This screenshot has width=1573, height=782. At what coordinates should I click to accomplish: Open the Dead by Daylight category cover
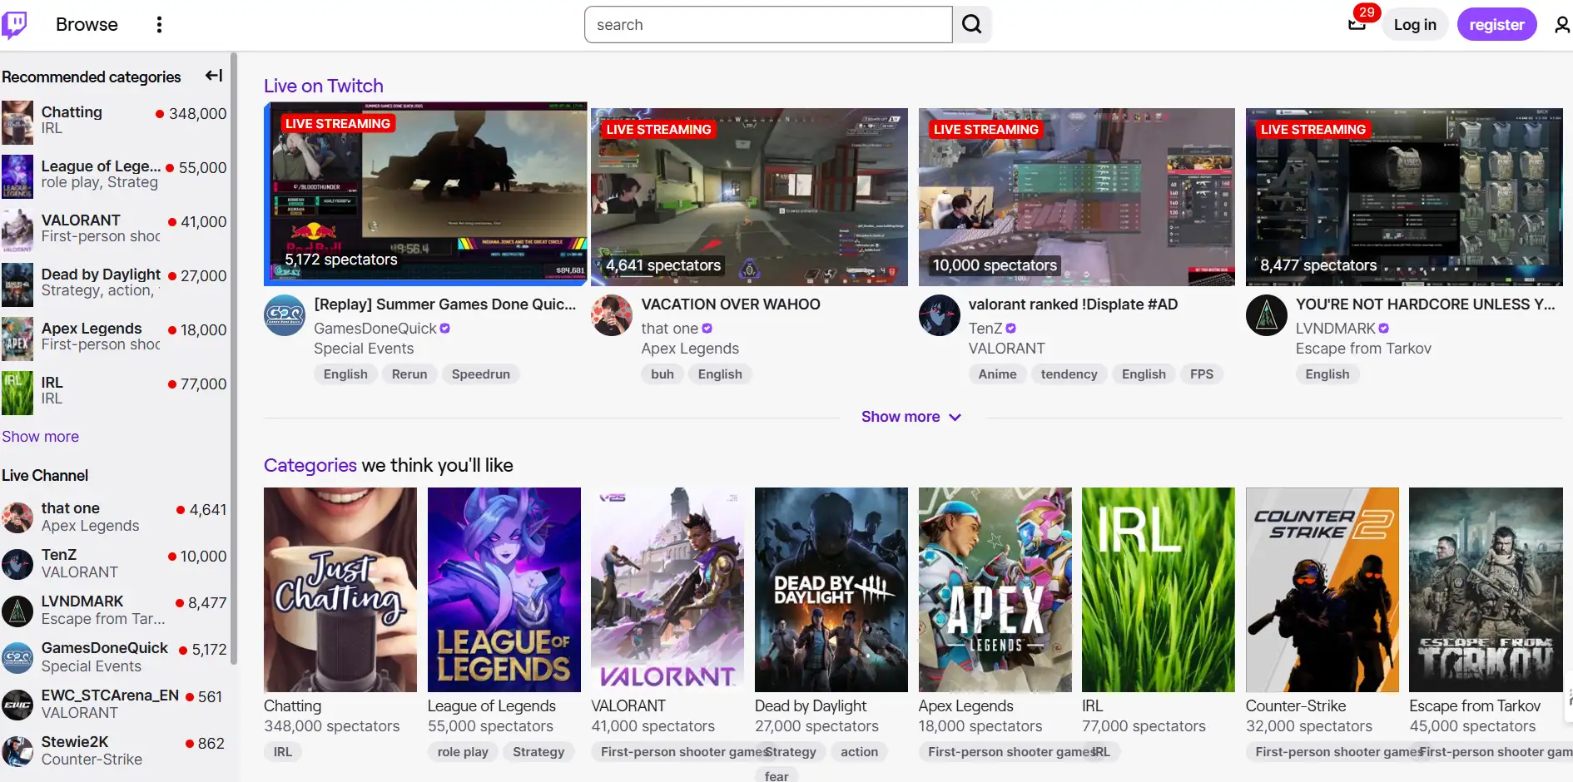point(831,590)
